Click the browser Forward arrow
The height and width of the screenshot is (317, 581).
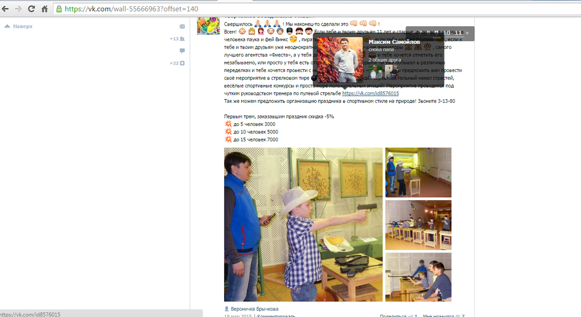(18, 9)
